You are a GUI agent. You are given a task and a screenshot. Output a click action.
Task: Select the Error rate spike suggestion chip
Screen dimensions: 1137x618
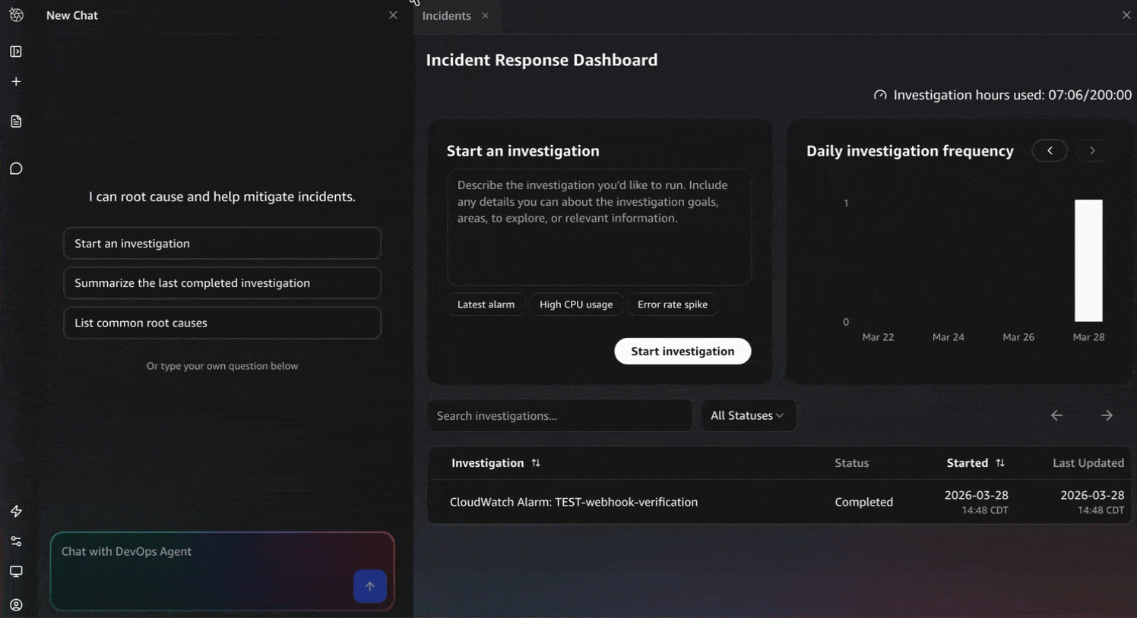click(x=673, y=304)
